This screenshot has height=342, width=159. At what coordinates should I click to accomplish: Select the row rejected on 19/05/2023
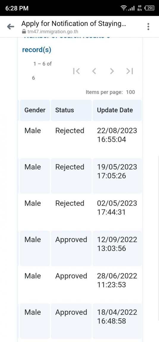pos(81,176)
